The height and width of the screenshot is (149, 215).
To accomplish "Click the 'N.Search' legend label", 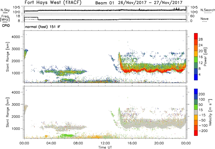I will click(207, 10).
